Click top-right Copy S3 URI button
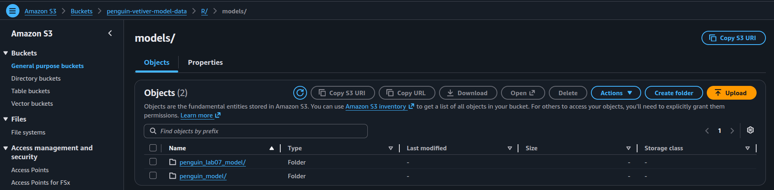The height and width of the screenshot is (190, 774). pyautogui.click(x=733, y=38)
